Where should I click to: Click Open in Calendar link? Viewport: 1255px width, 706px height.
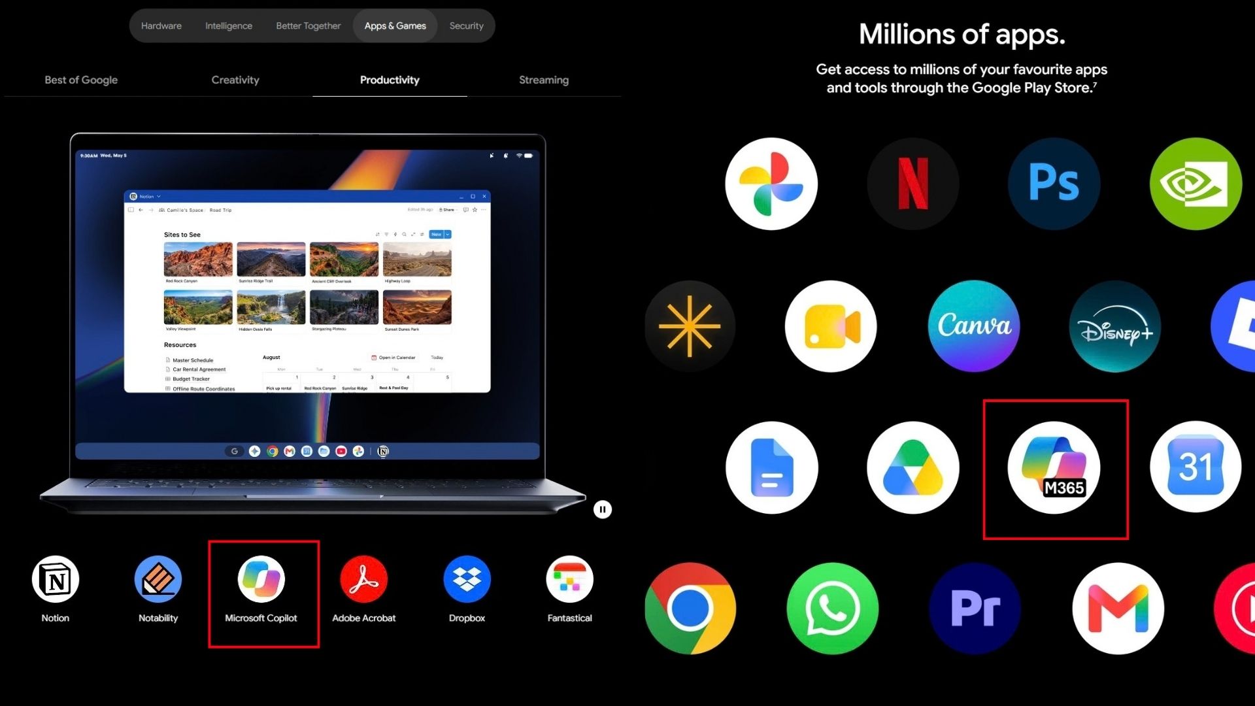coord(393,358)
